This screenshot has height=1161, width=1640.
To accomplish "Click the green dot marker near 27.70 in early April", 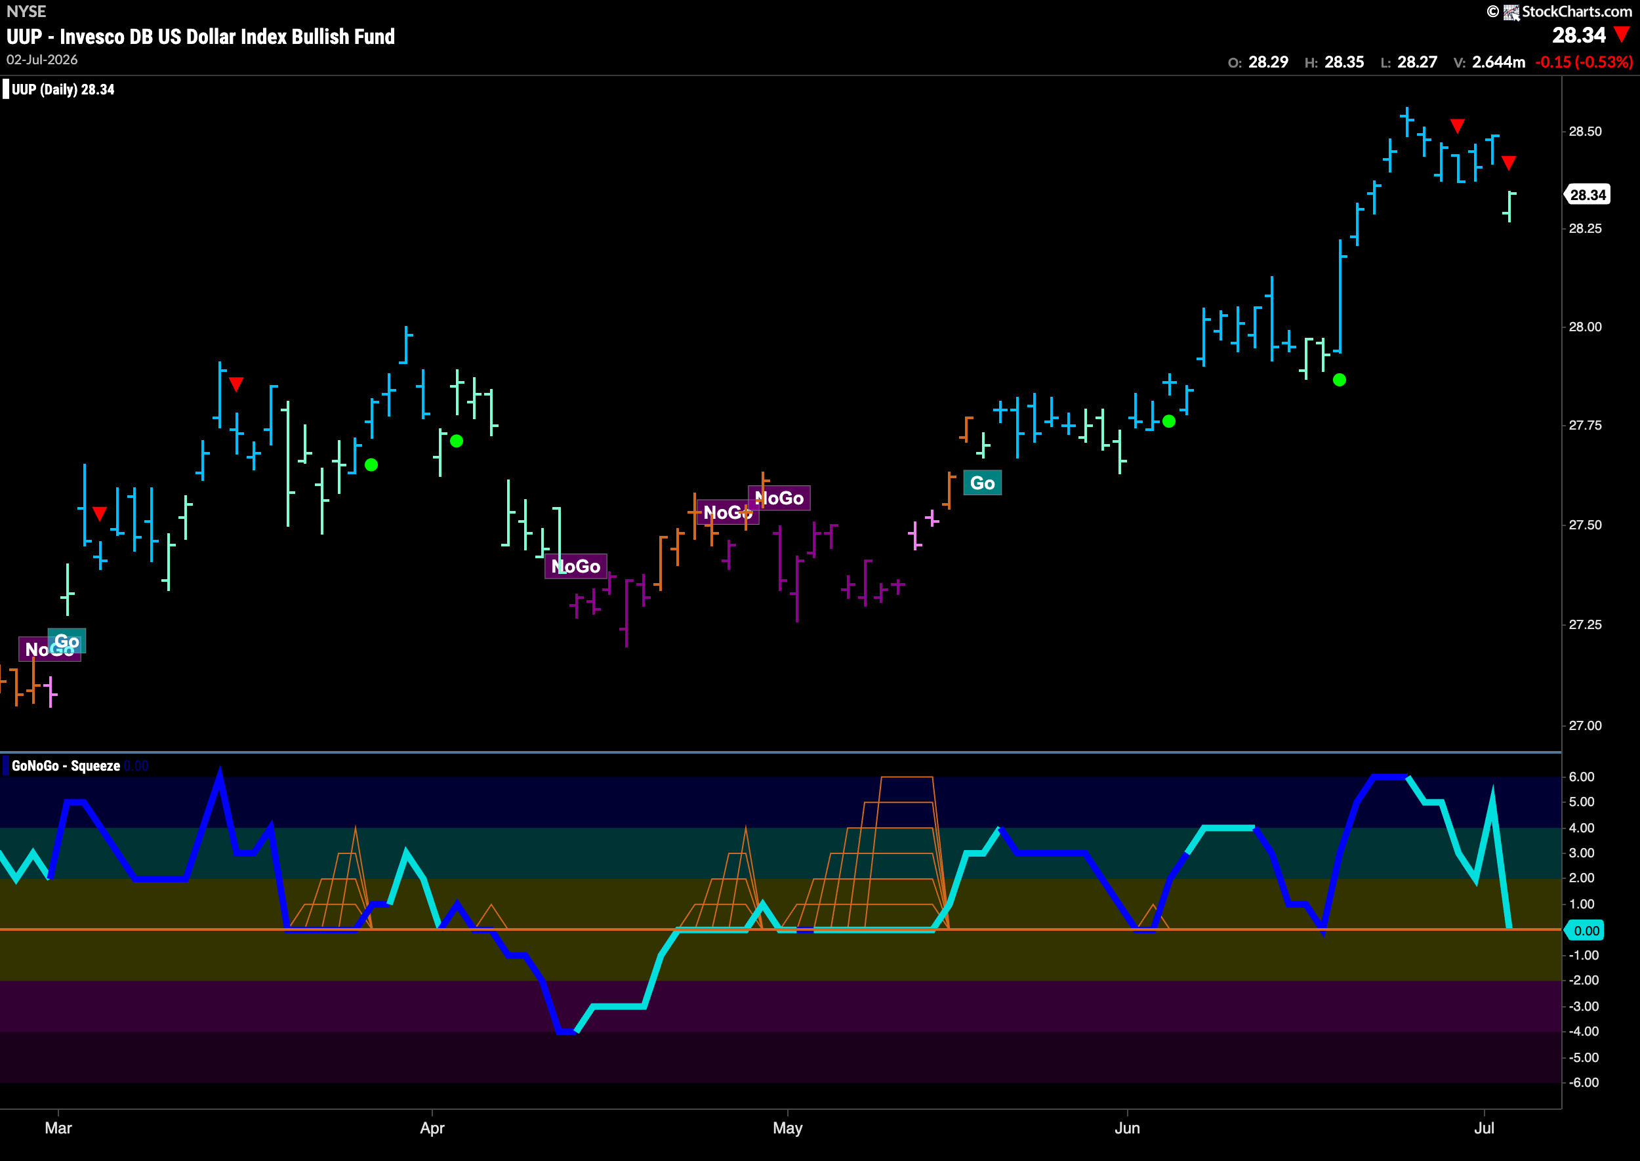I will tap(456, 441).
